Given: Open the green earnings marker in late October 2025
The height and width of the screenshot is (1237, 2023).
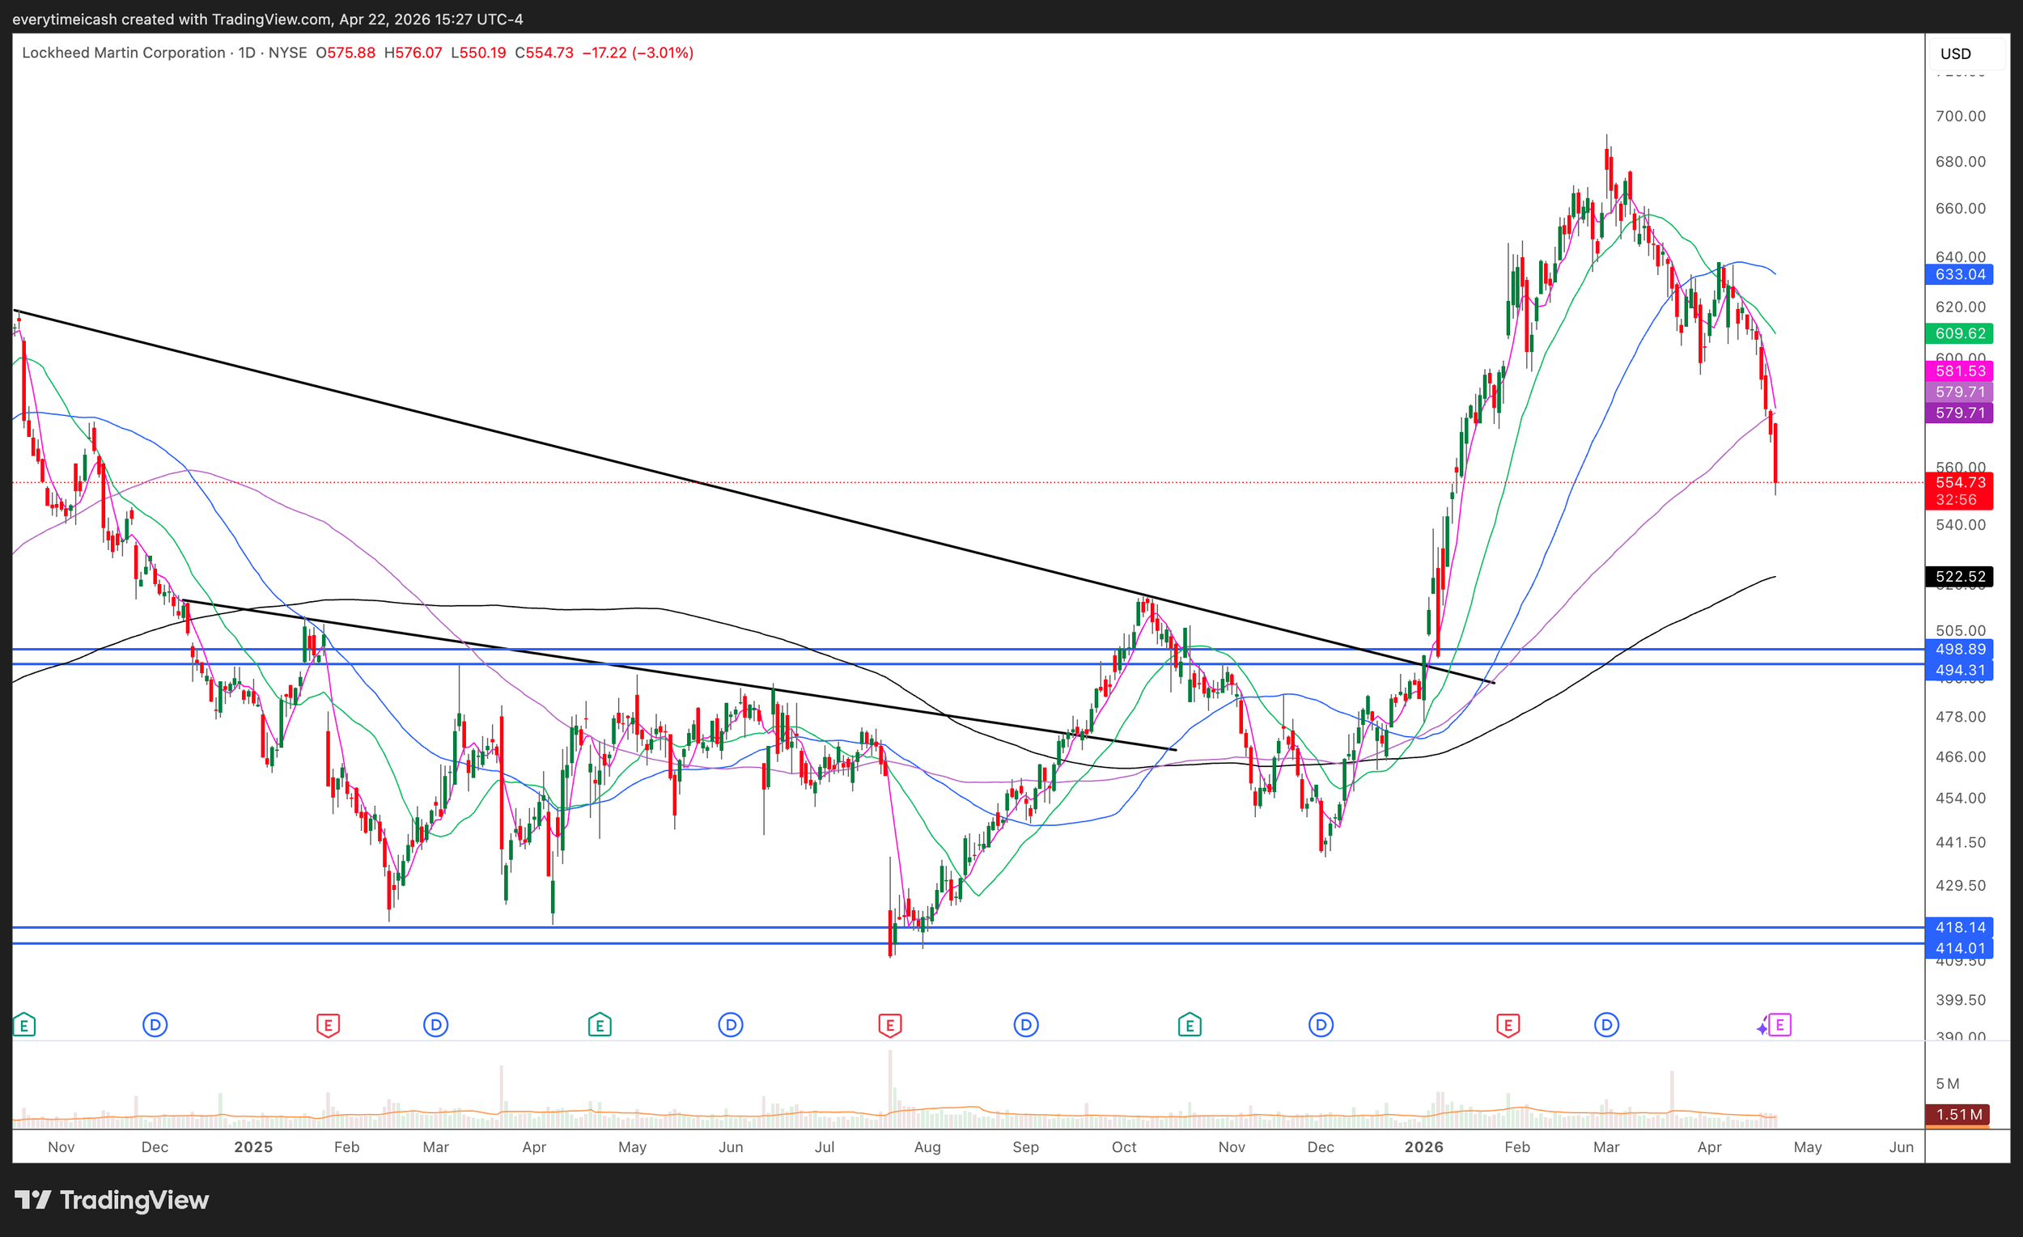Looking at the screenshot, I should click(x=1189, y=1024).
